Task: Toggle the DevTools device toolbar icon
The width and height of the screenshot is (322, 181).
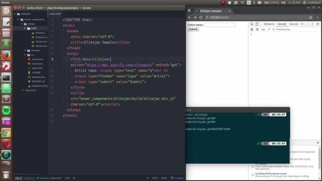Action: pyautogui.click(x=257, y=24)
